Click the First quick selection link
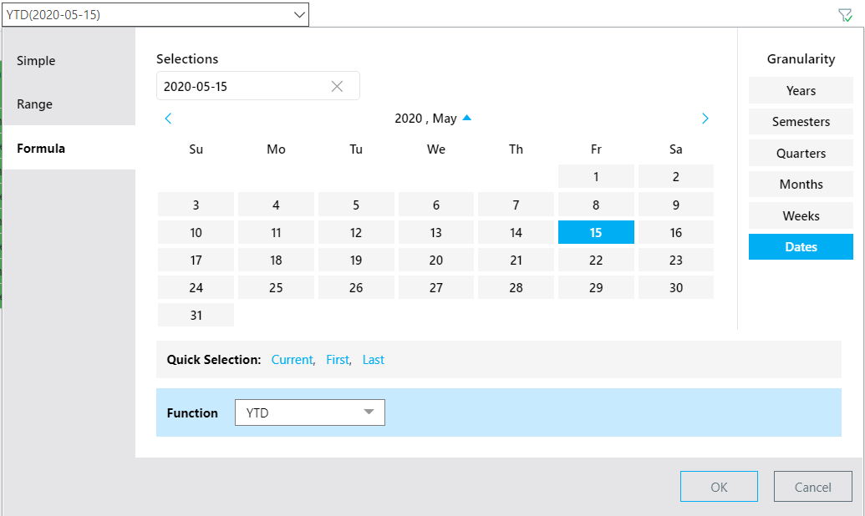The image size is (865, 516). [338, 359]
